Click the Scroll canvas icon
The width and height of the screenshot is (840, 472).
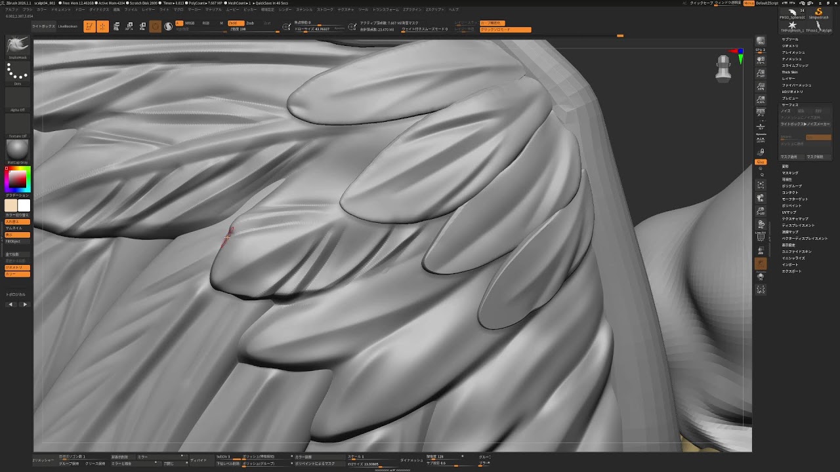tap(761, 60)
